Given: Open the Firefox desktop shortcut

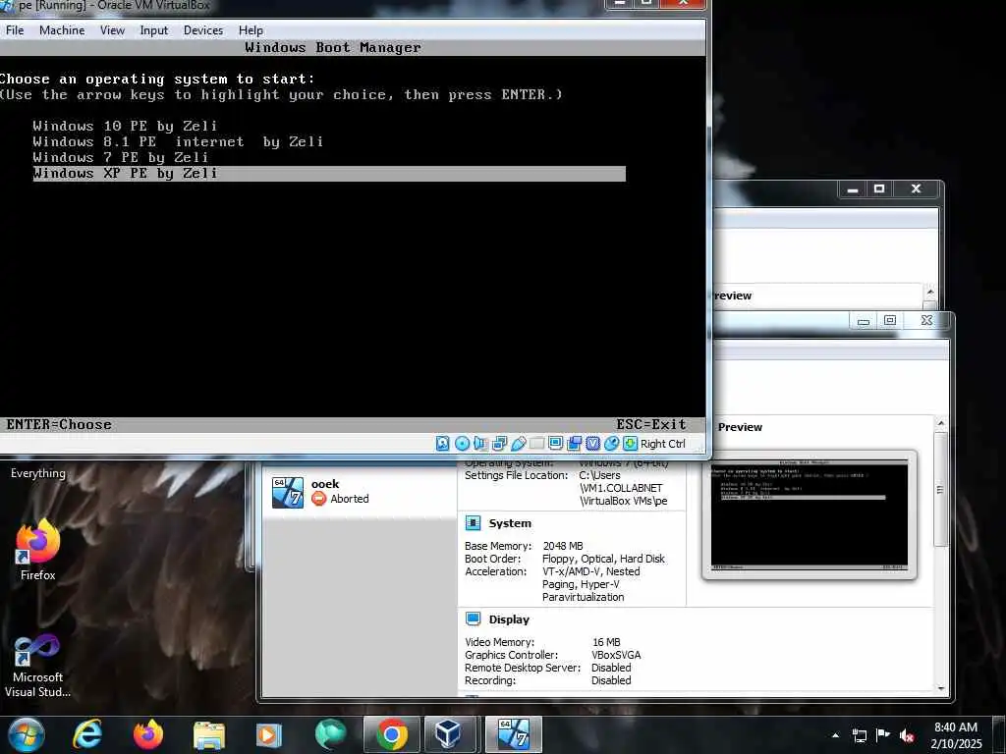Looking at the screenshot, I should pyautogui.click(x=38, y=550).
